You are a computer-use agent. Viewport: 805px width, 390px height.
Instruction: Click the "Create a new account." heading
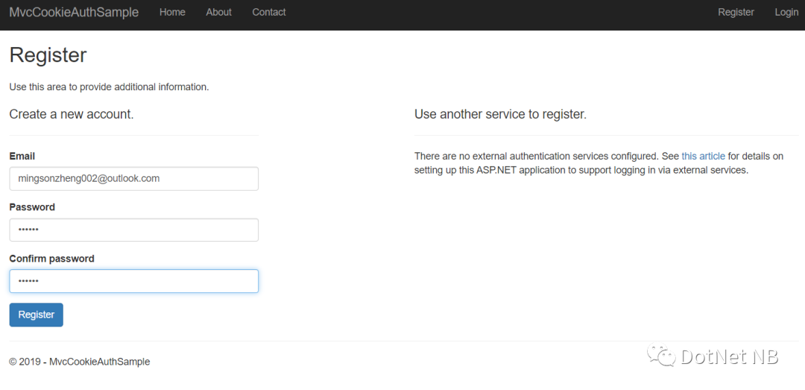[72, 114]
